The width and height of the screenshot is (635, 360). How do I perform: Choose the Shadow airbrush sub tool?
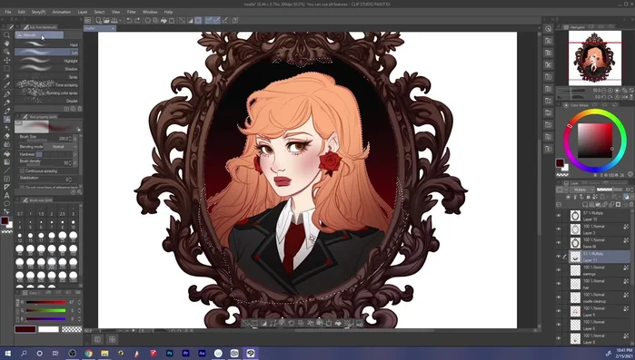click(x=46, y=69)
